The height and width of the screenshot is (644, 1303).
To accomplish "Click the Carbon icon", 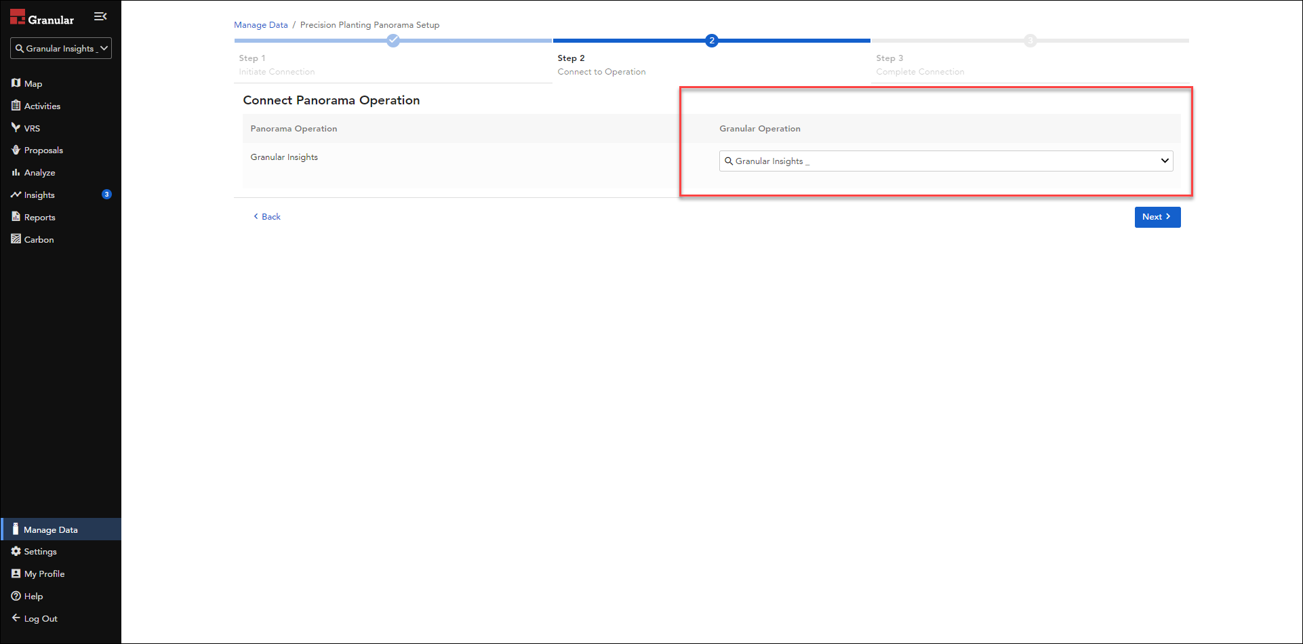I will [16, 239].
